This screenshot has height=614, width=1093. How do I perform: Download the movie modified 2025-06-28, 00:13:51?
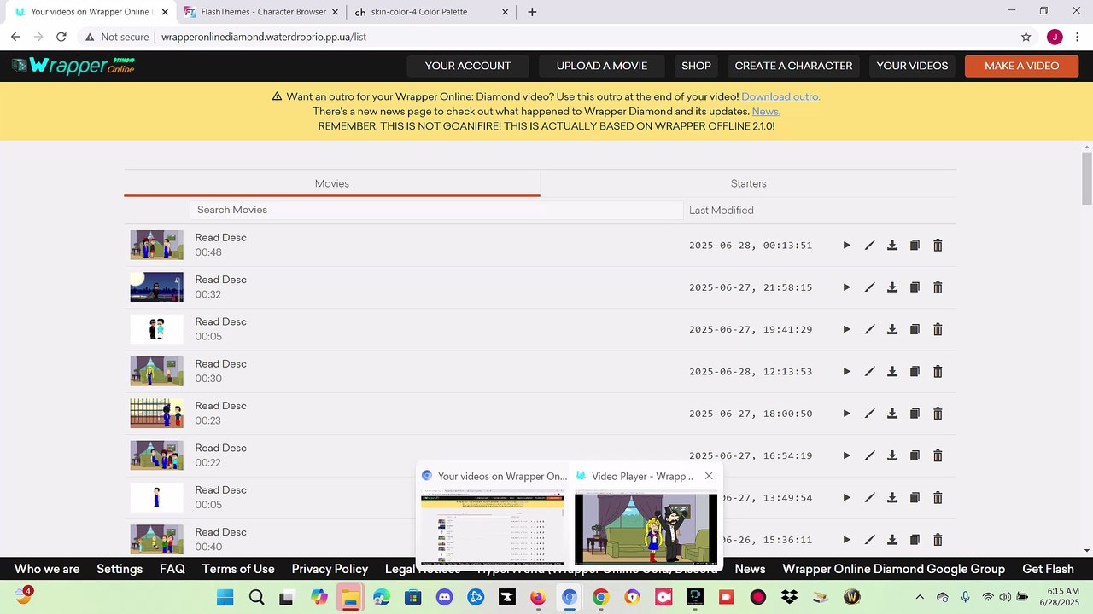pos(892,246)
